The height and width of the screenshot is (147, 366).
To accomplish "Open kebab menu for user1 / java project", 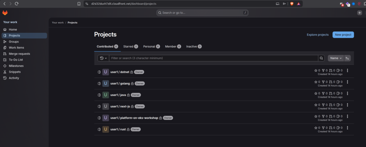I will tap(347, 93).
